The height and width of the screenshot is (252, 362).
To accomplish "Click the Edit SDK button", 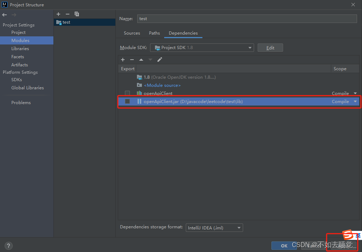I will click(270, 48).
